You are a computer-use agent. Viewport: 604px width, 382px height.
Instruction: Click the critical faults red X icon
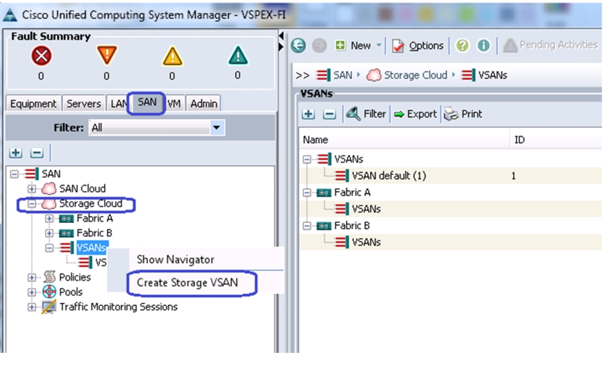41,56
